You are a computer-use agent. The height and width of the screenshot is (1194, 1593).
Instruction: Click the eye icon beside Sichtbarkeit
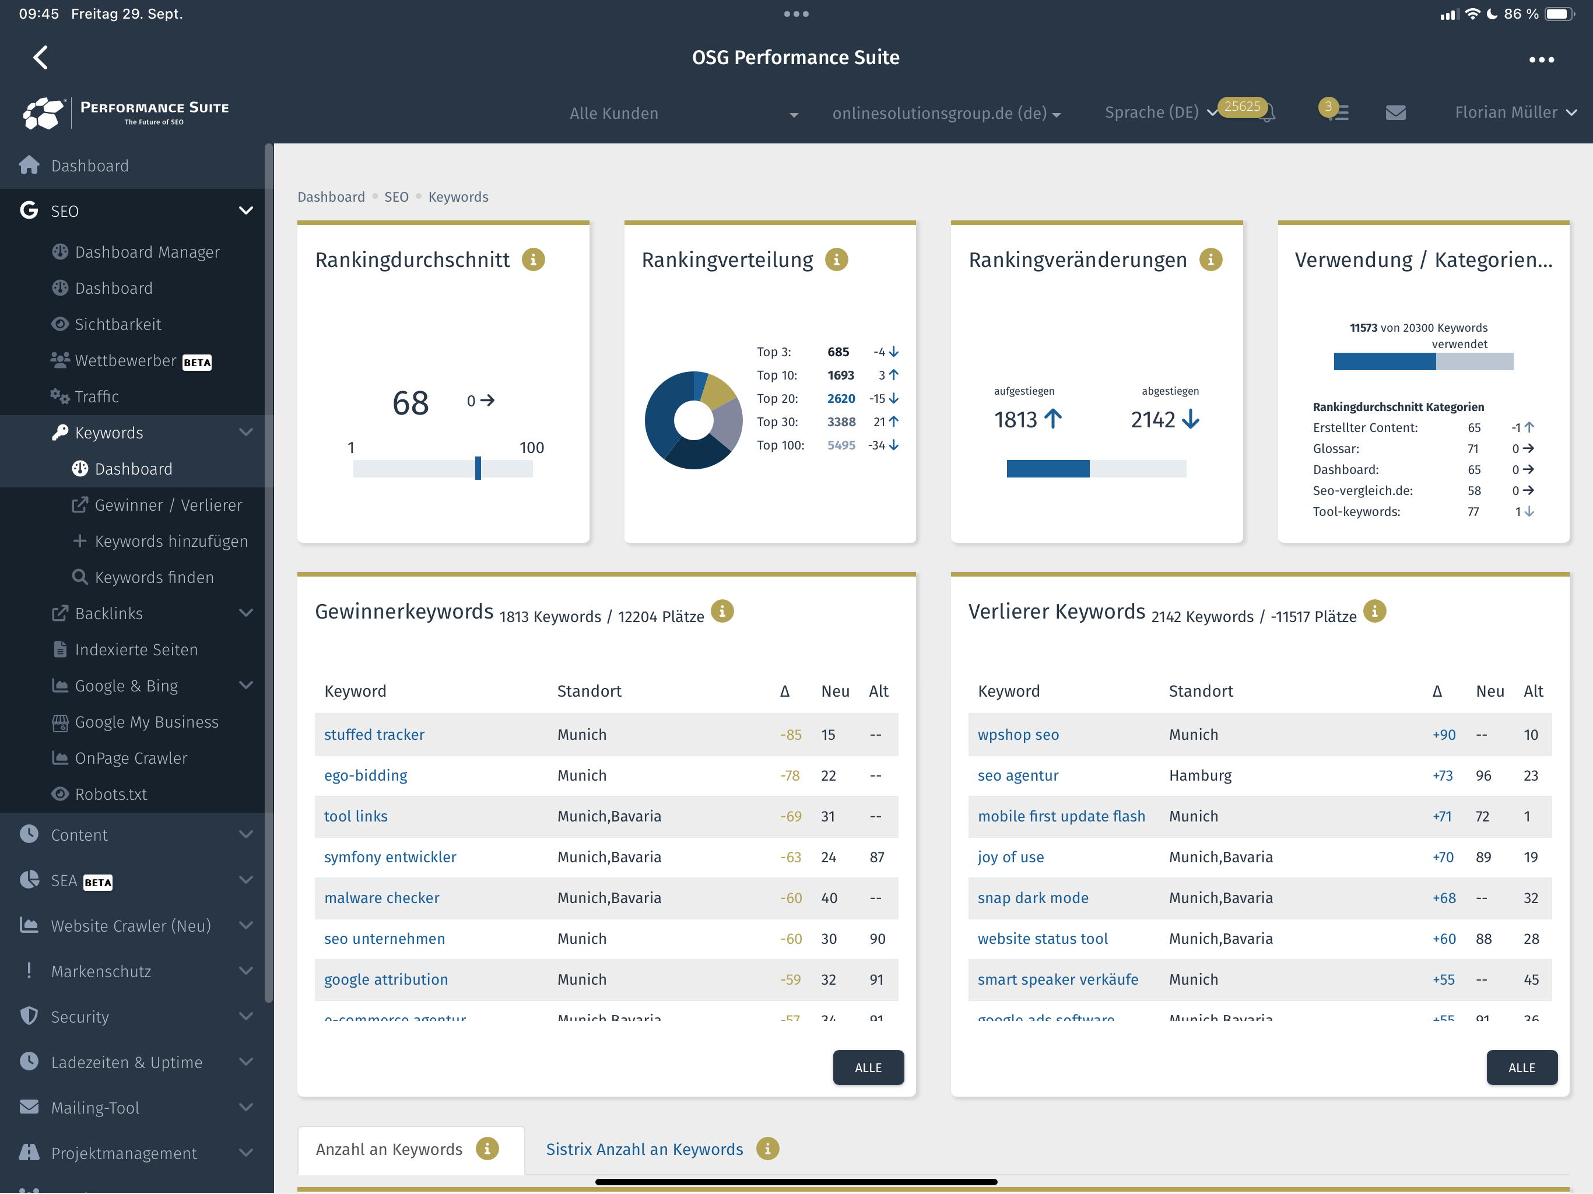[60, 324]
